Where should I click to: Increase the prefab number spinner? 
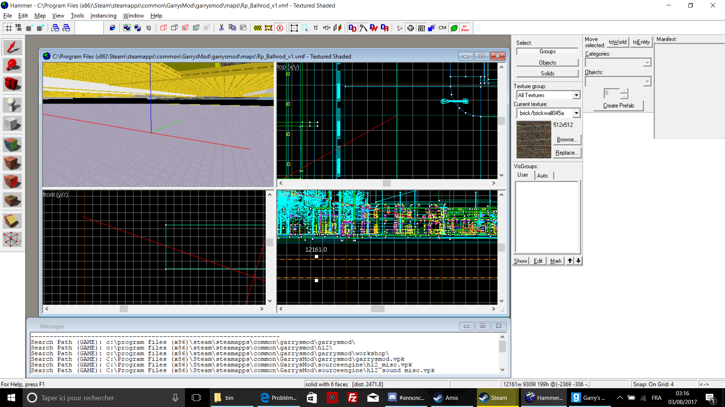click(624, 91)
